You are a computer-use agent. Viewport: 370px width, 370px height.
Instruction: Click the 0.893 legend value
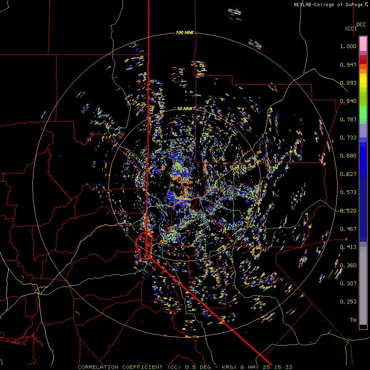348,83
